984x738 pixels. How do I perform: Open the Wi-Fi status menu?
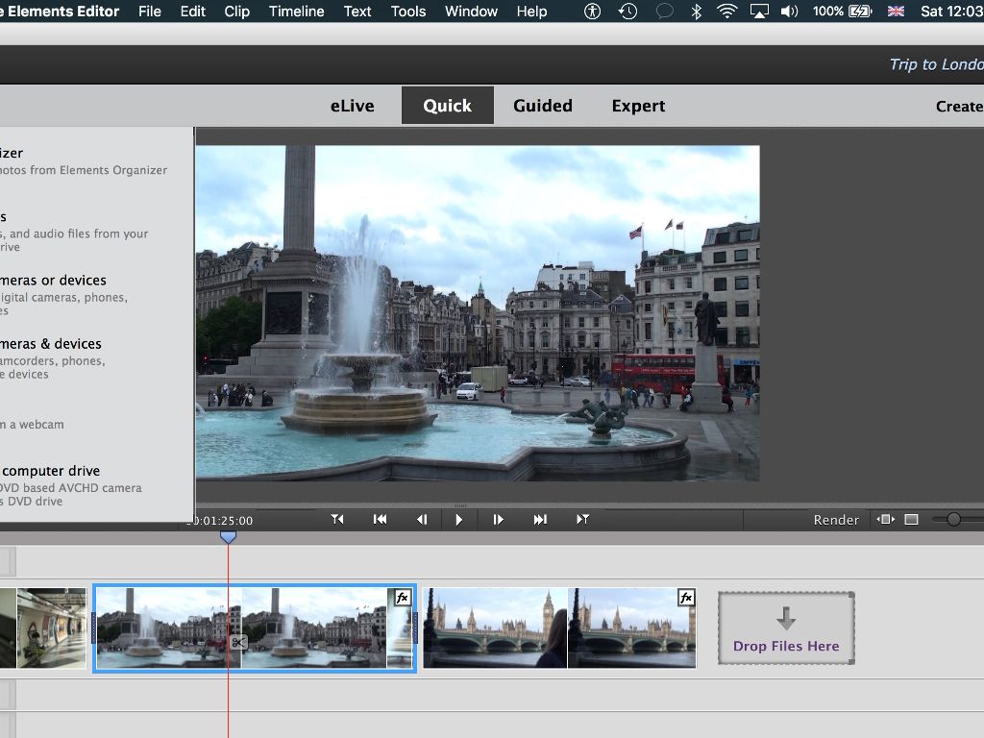point(727,12)
